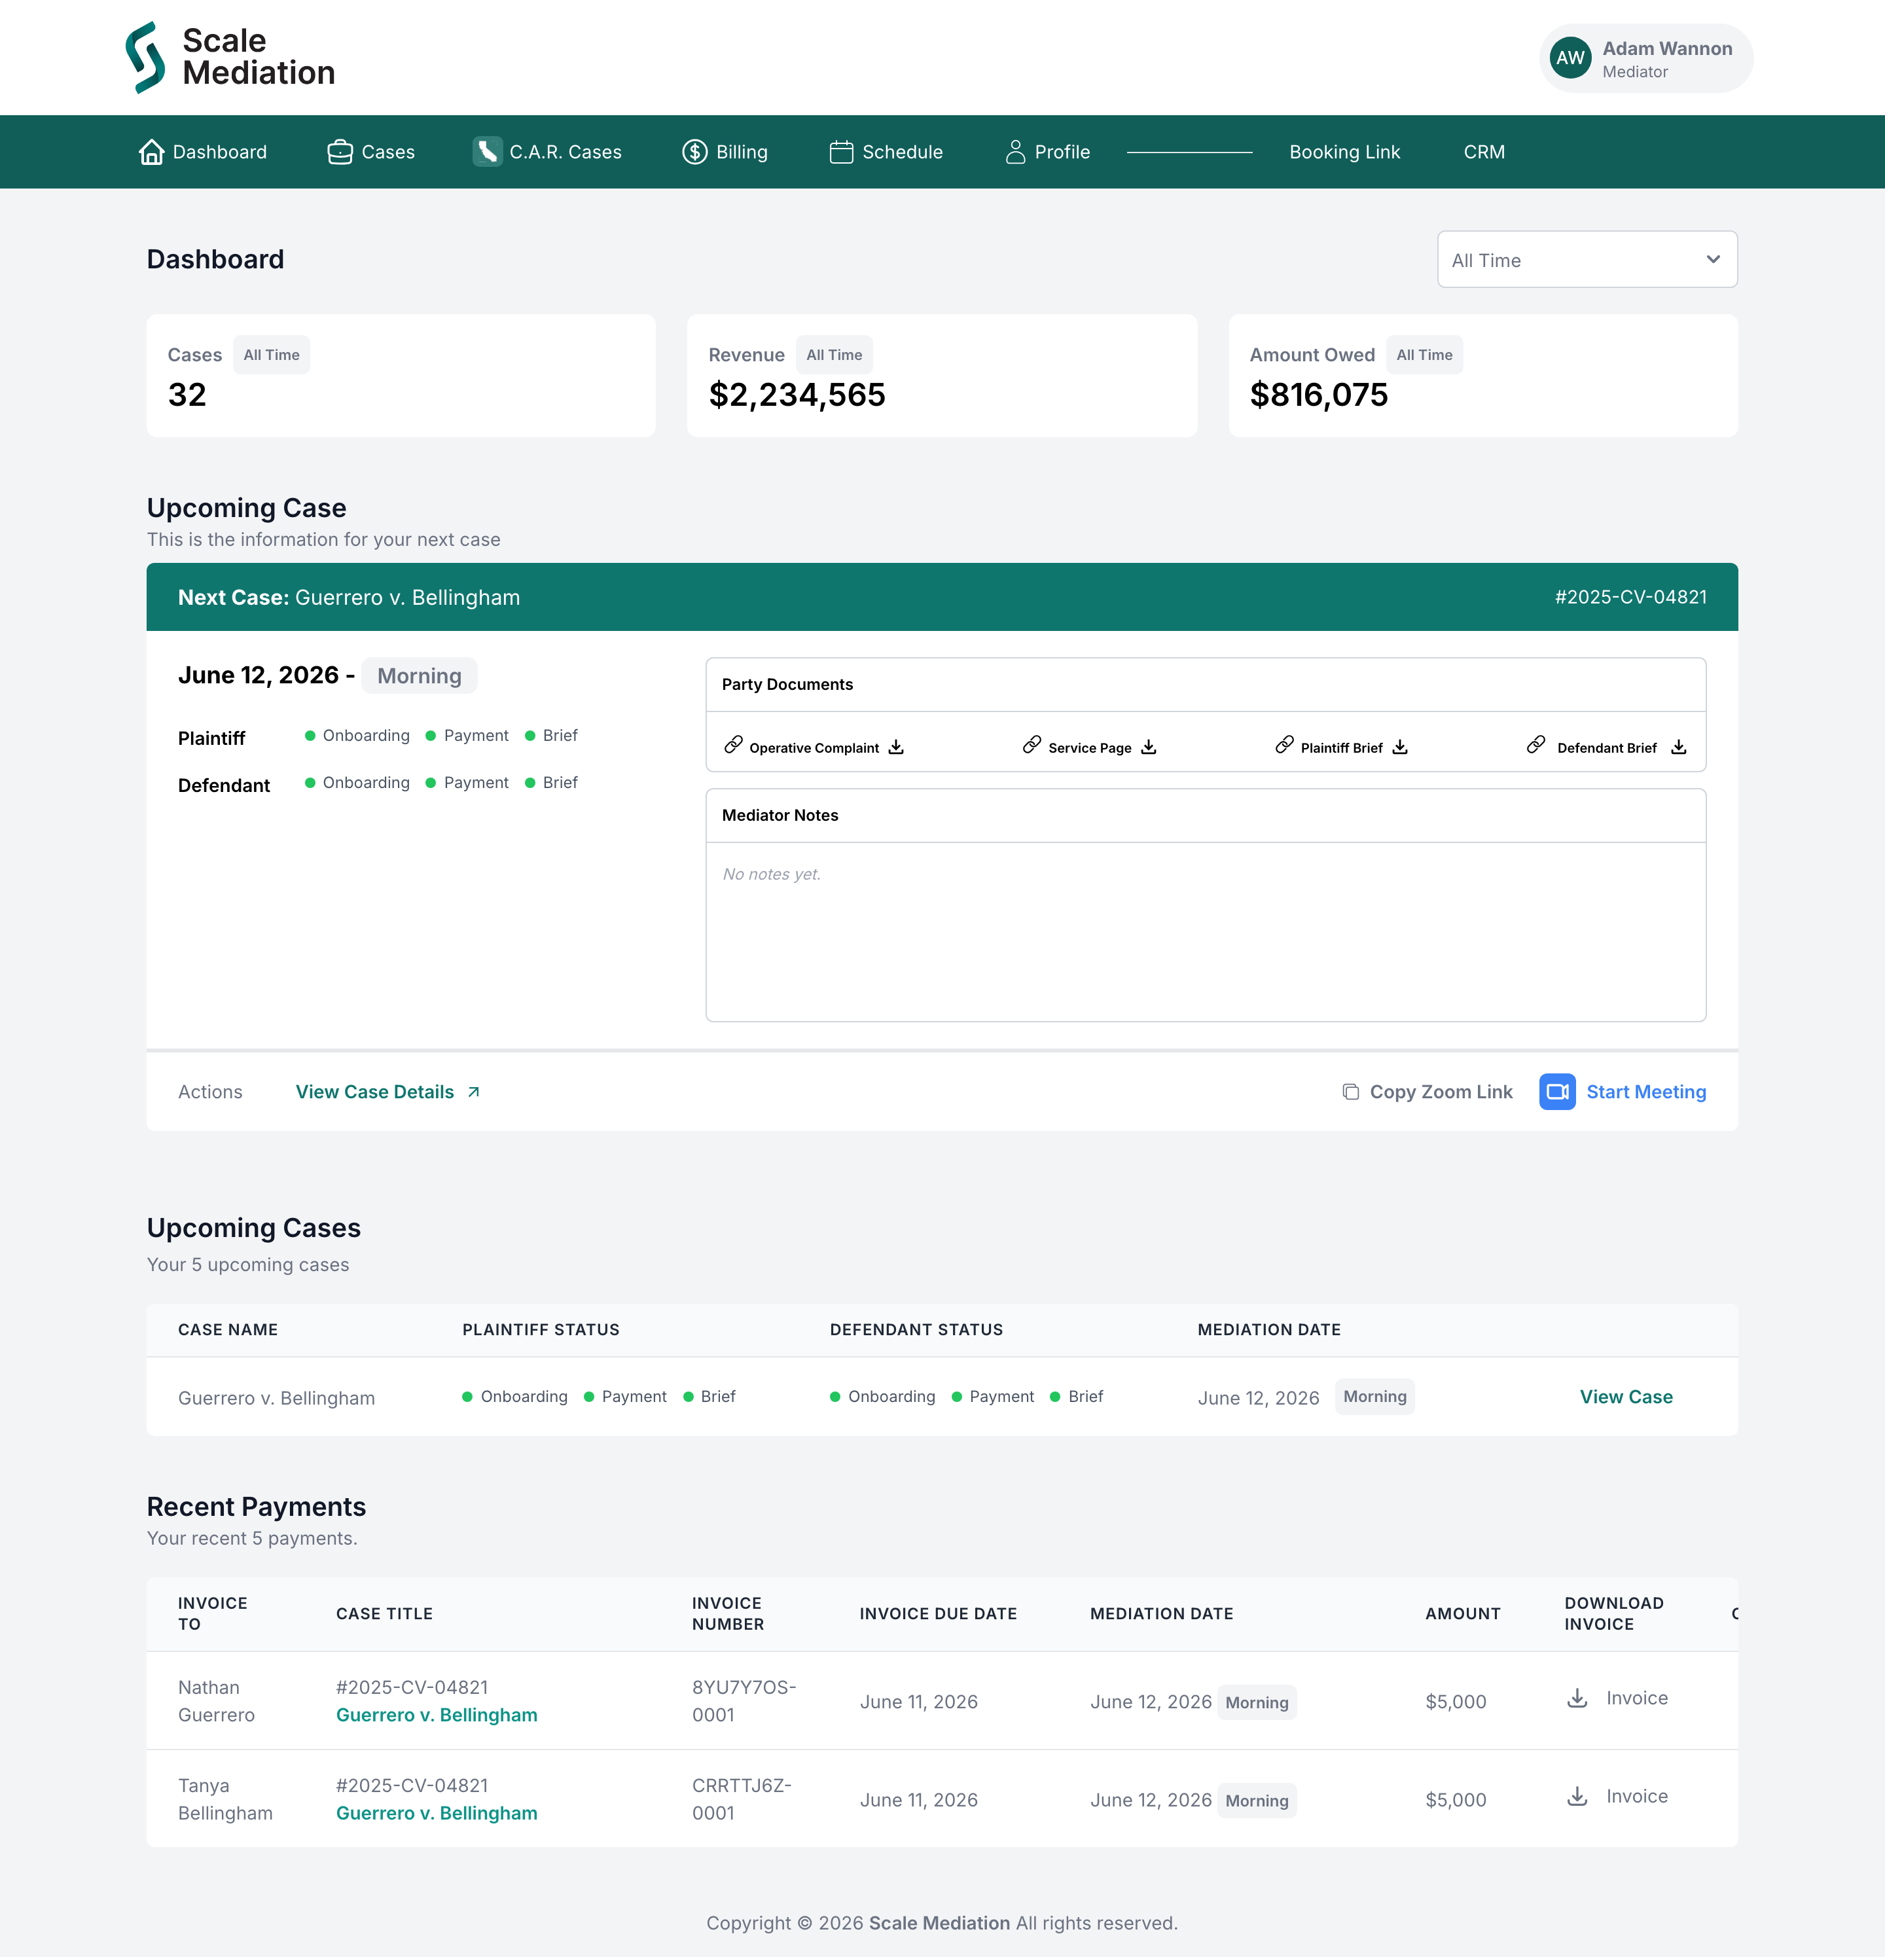1885x1957 pixels.
Task: Open the Dashboard menu item
Action: pos(203,152)
